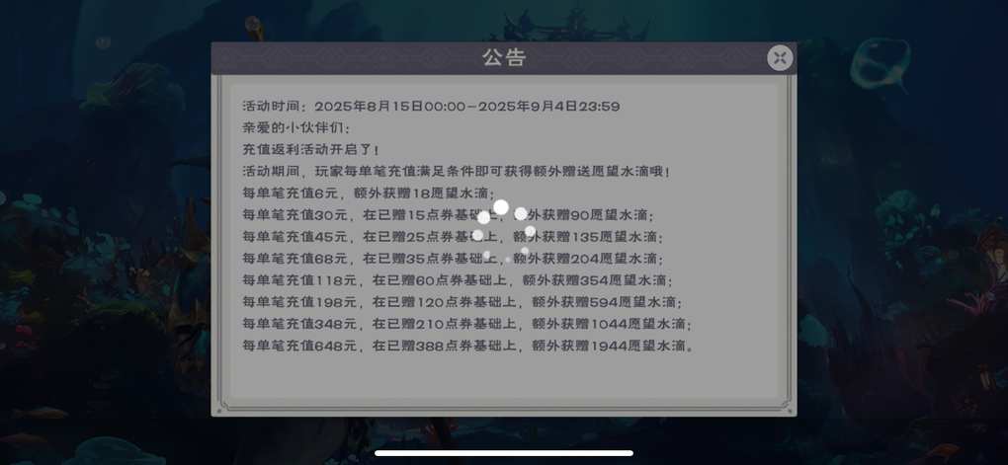The height and width of the screenshot is (465, 1008).
Task: Tap the 充值30元 reward tier line
Action: point(448,215)
